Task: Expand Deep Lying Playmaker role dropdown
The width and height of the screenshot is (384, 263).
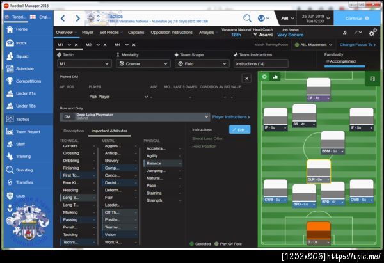Action: [135, 117]
